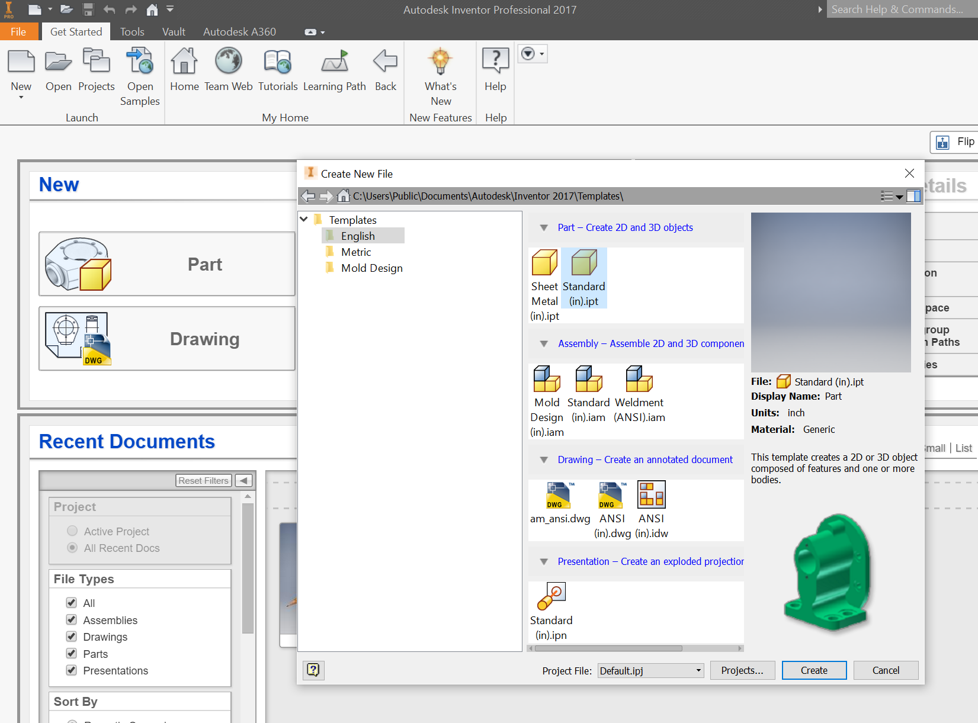Click dialog forward navigation arrow

326,196
